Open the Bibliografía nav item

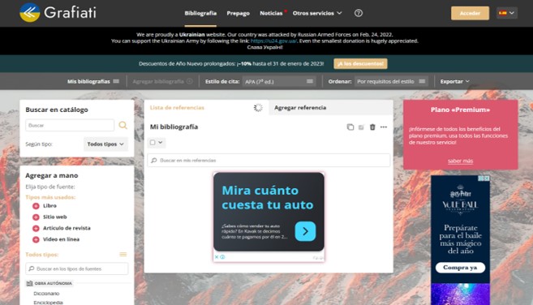pyautogui.click(x=200, y=13)
